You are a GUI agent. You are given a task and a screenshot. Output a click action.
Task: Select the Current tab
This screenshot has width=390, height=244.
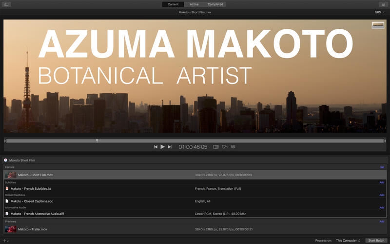[x=173, y=4]
